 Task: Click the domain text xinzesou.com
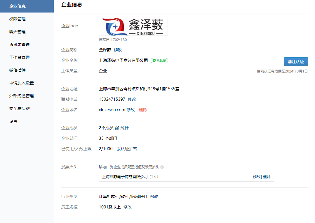coord(112,110)
